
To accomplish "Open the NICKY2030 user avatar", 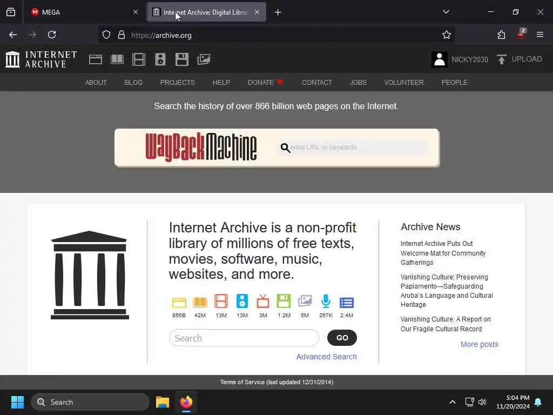I will (x=440, y=59).
